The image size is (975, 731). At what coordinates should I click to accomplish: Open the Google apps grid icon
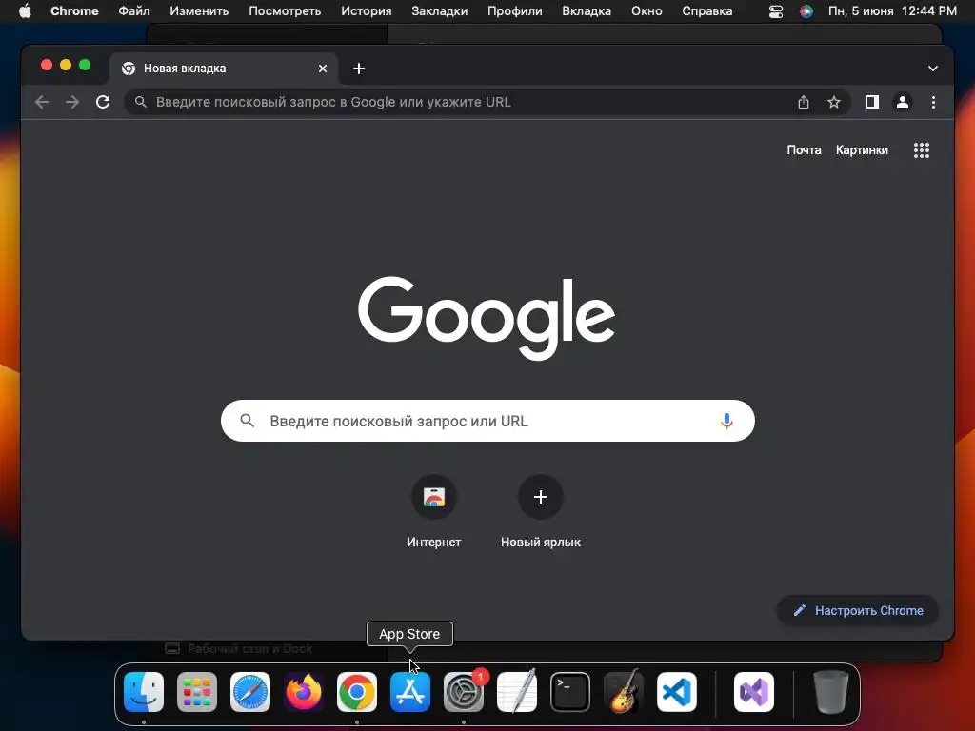point(922,149)
